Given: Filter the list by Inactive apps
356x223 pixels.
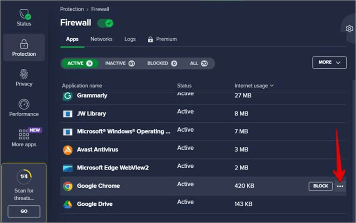Looking at the screenshot, I should pyautogui.click(x=119, y=63).
